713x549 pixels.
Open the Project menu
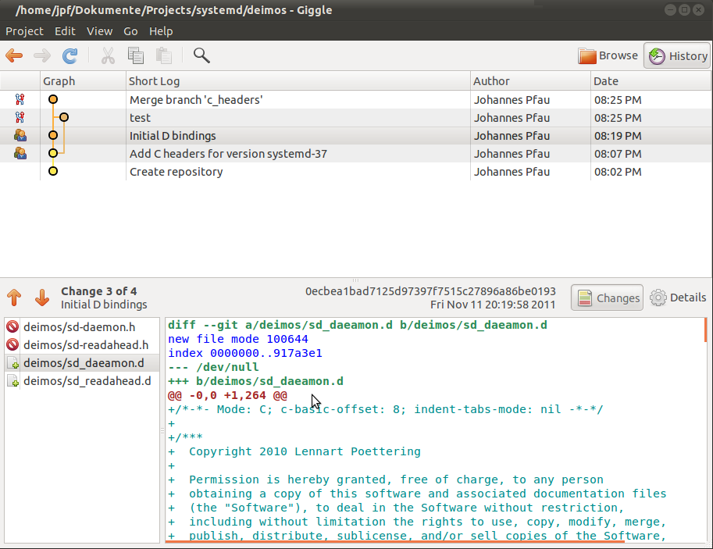point(24,31)
